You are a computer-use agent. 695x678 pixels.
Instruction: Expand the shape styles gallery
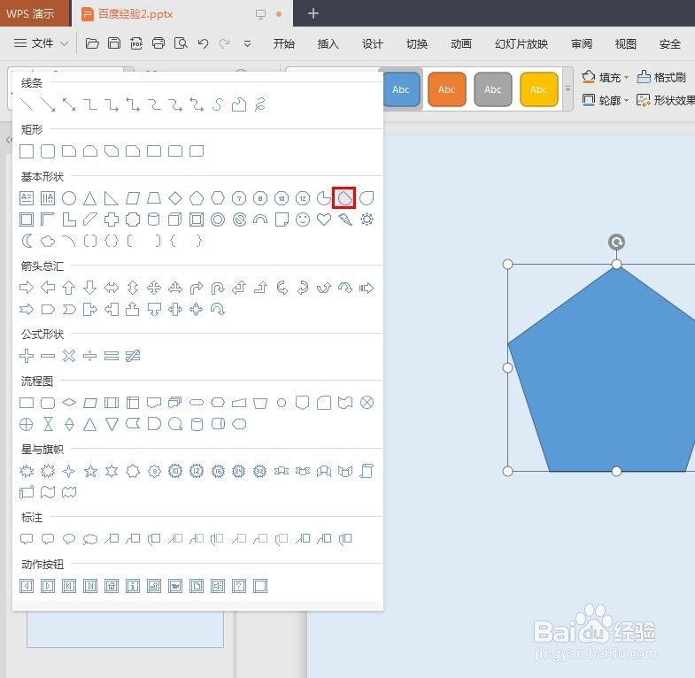(x=568, y=89)
